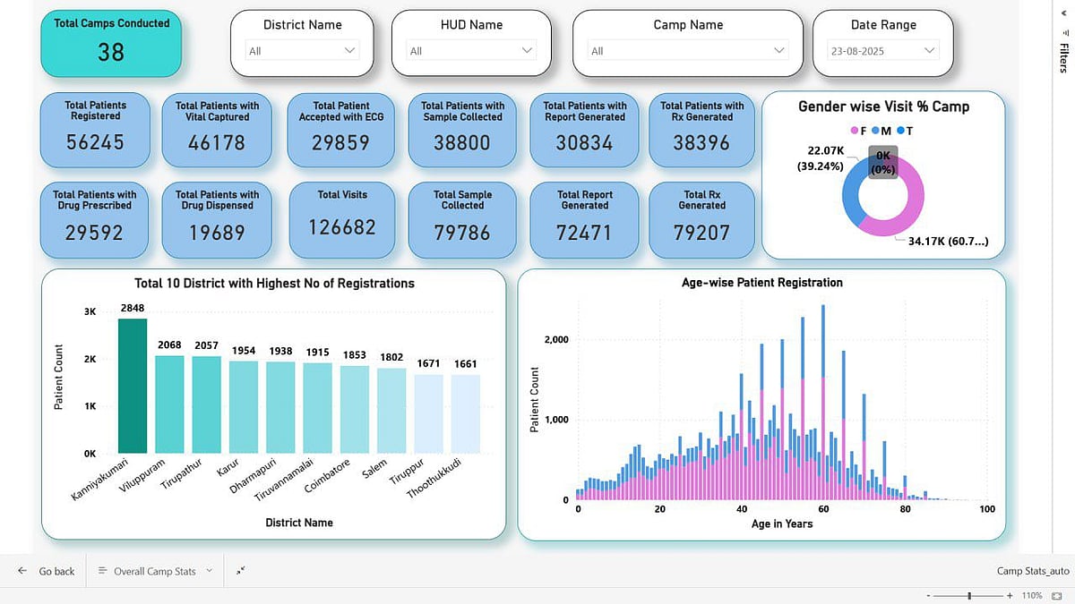Click the fit to page icon
The image size is (1075, 604).
pos(1056,596)
